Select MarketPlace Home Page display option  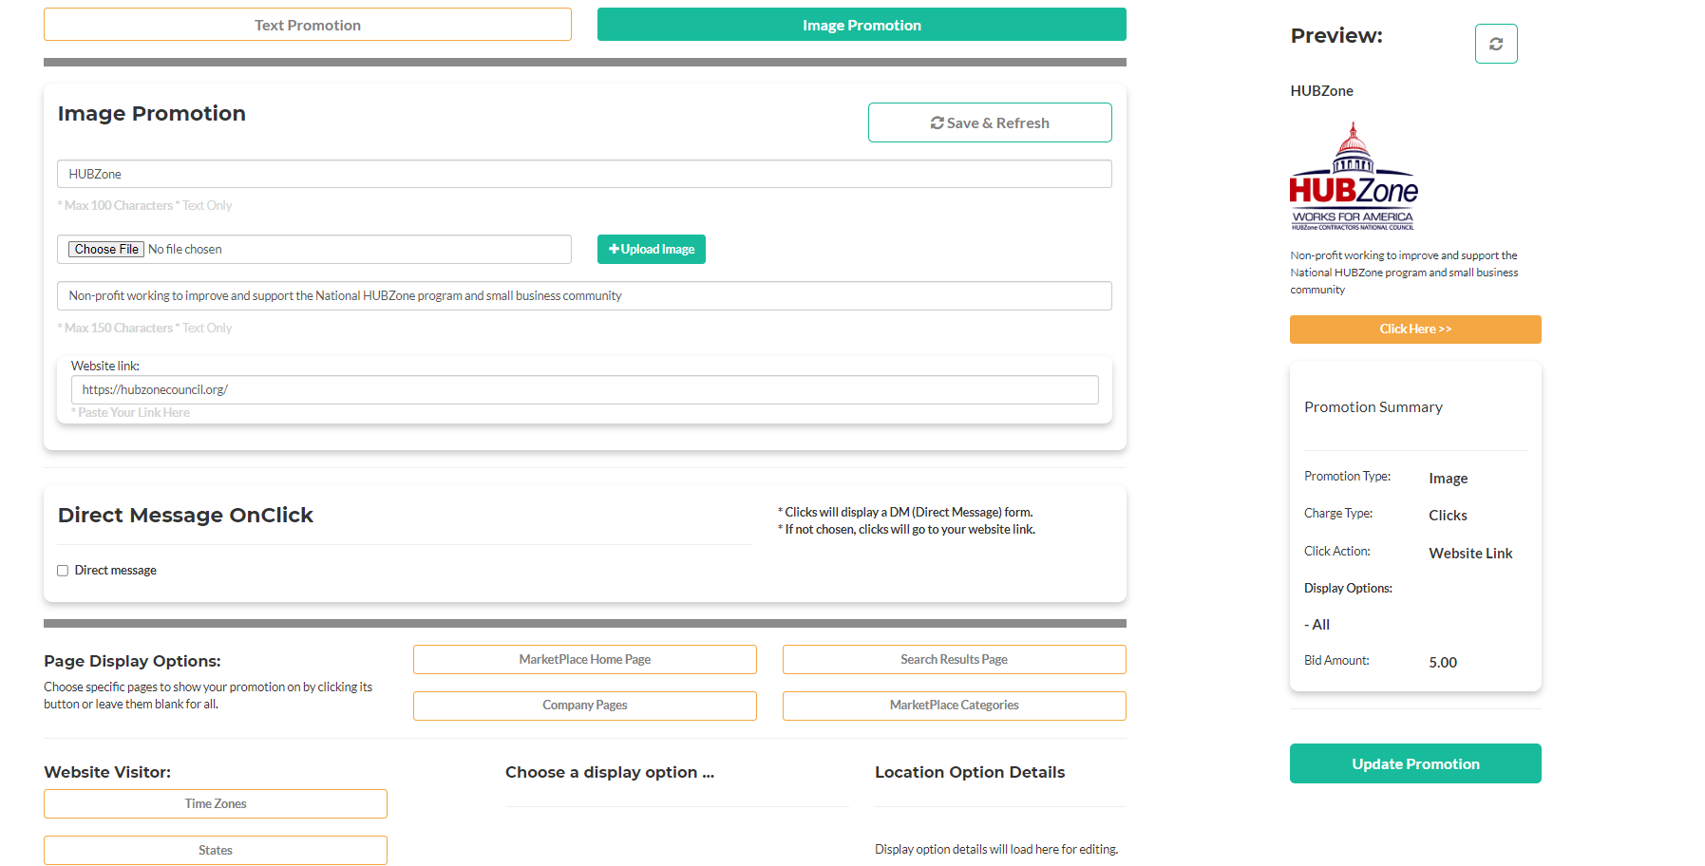pyautogui.click(x=585, y=659)
